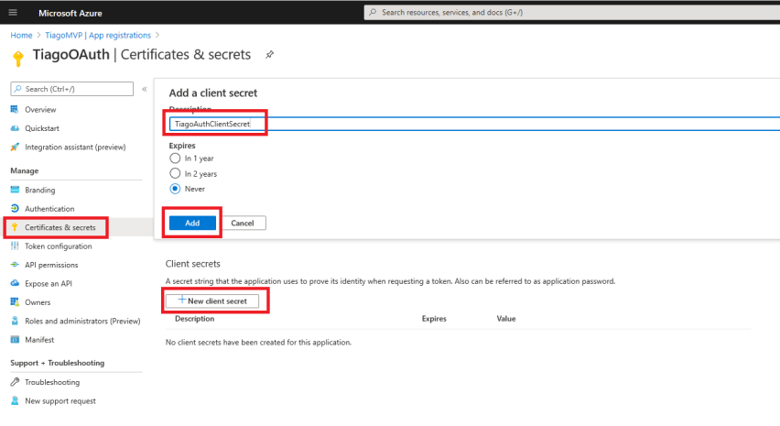
Task: Go to Expose an API page
Action: [x=49, y=283]
